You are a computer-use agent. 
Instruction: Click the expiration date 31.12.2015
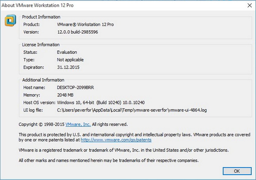click(68, 67)
